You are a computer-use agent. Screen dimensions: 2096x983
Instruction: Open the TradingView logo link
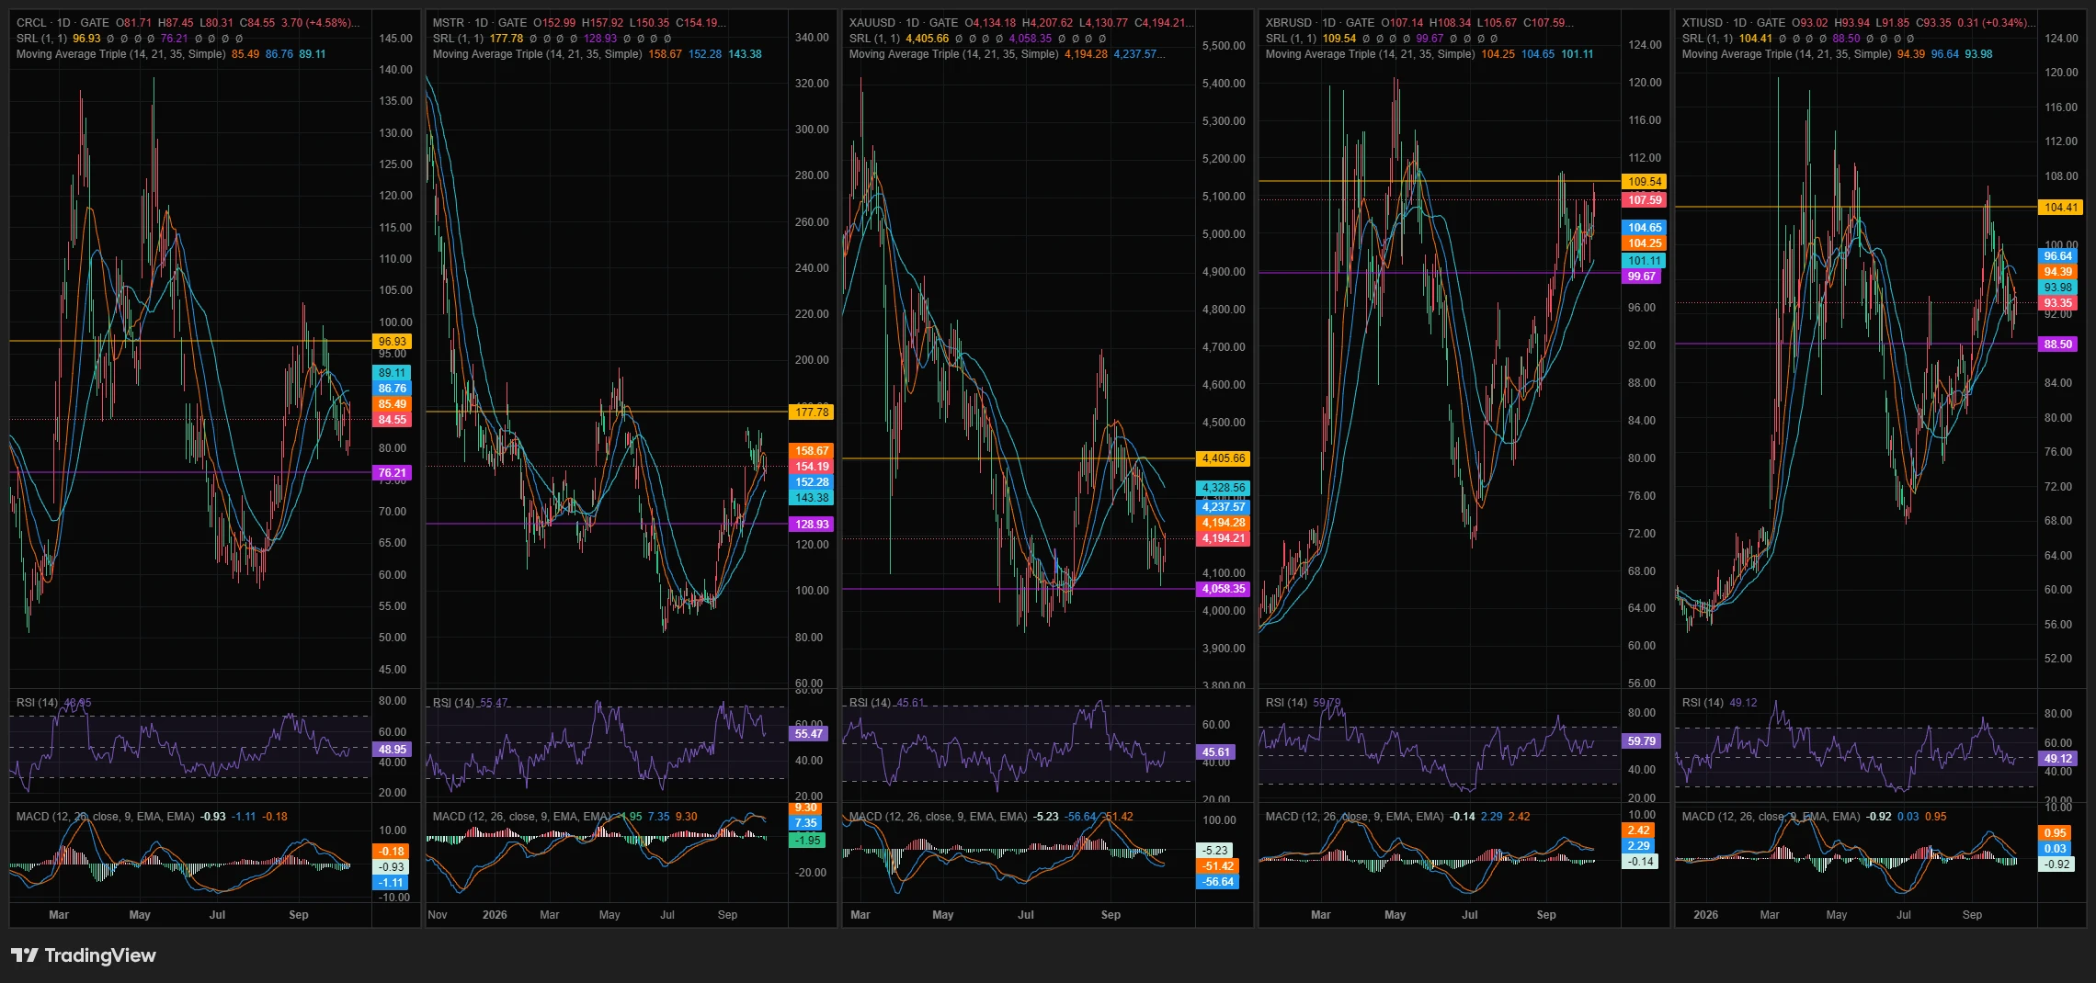coord(84,955)
